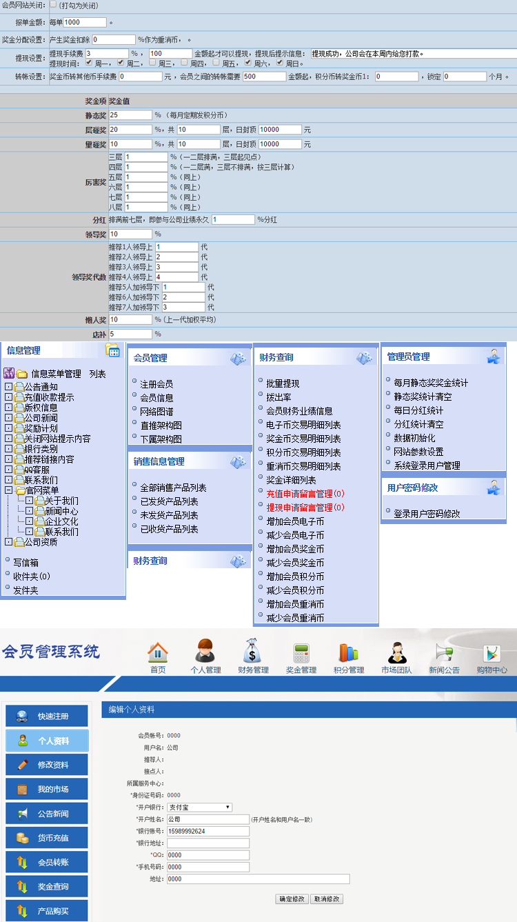The width and height of the screenshot is (517, 922).
Task: Click the empty 银行地址 input field
Action: [x=208, y=843]
